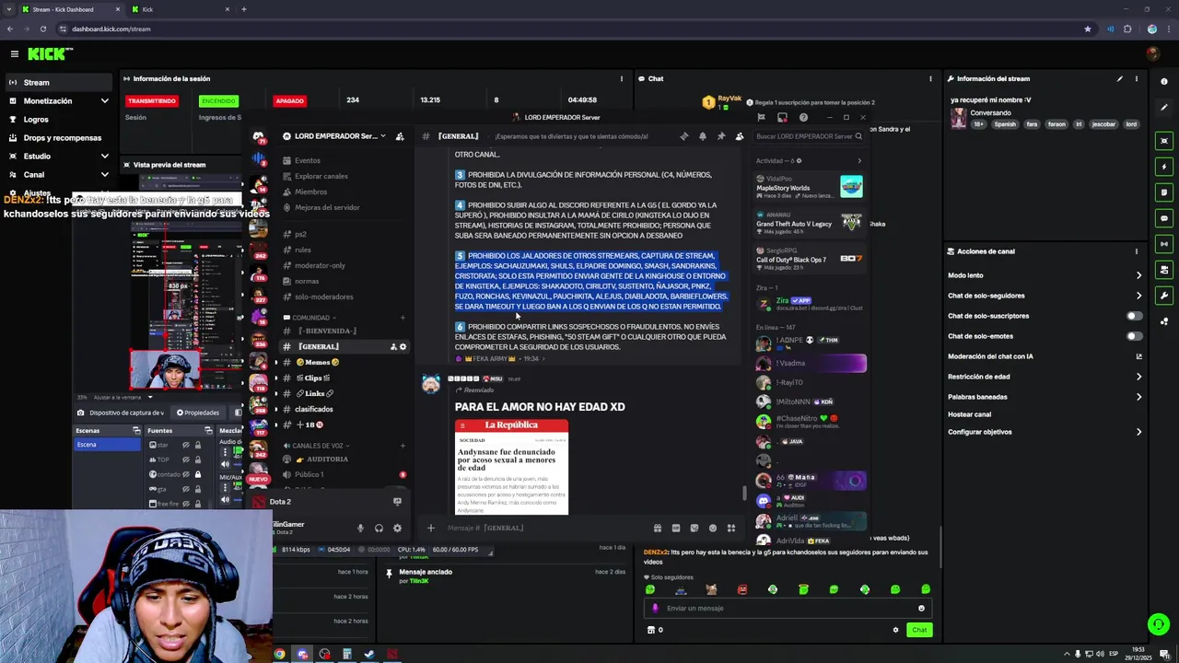Click green Chat send button
Image resolution: width=1179 pixels, height=663 pixels.
[919, 630]
